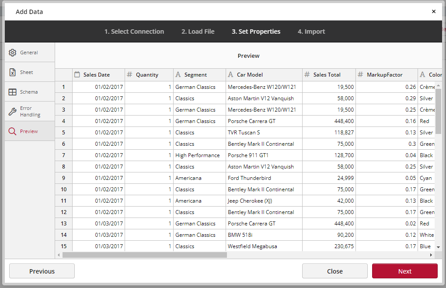Click the 24,999 sales total cell
The image size is (446, 288).
click(x=329, y=178)
